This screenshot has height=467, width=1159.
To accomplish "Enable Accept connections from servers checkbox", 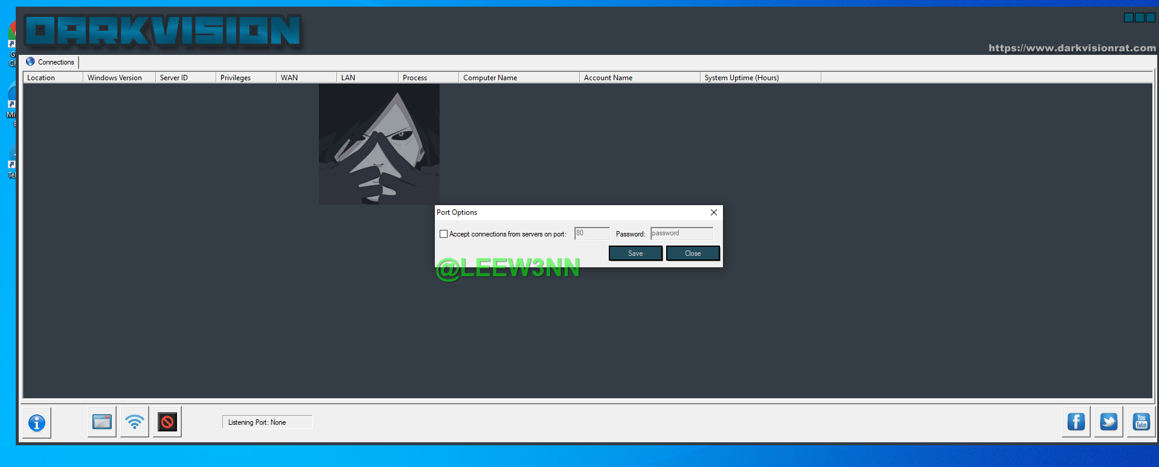I will pos(443,234).
